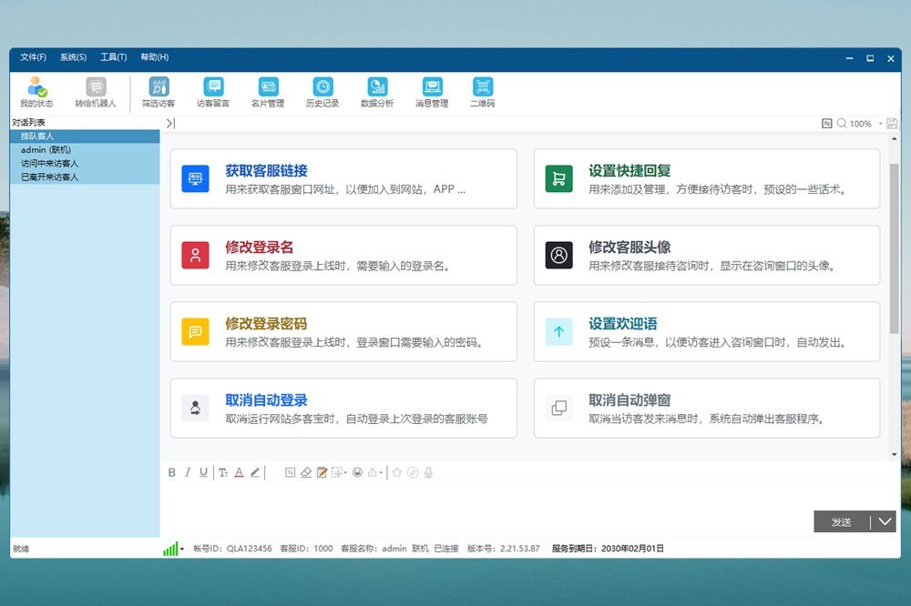Open the 获取客服链接 card
This screenshot has height=606, width=911.
[343, 179]
